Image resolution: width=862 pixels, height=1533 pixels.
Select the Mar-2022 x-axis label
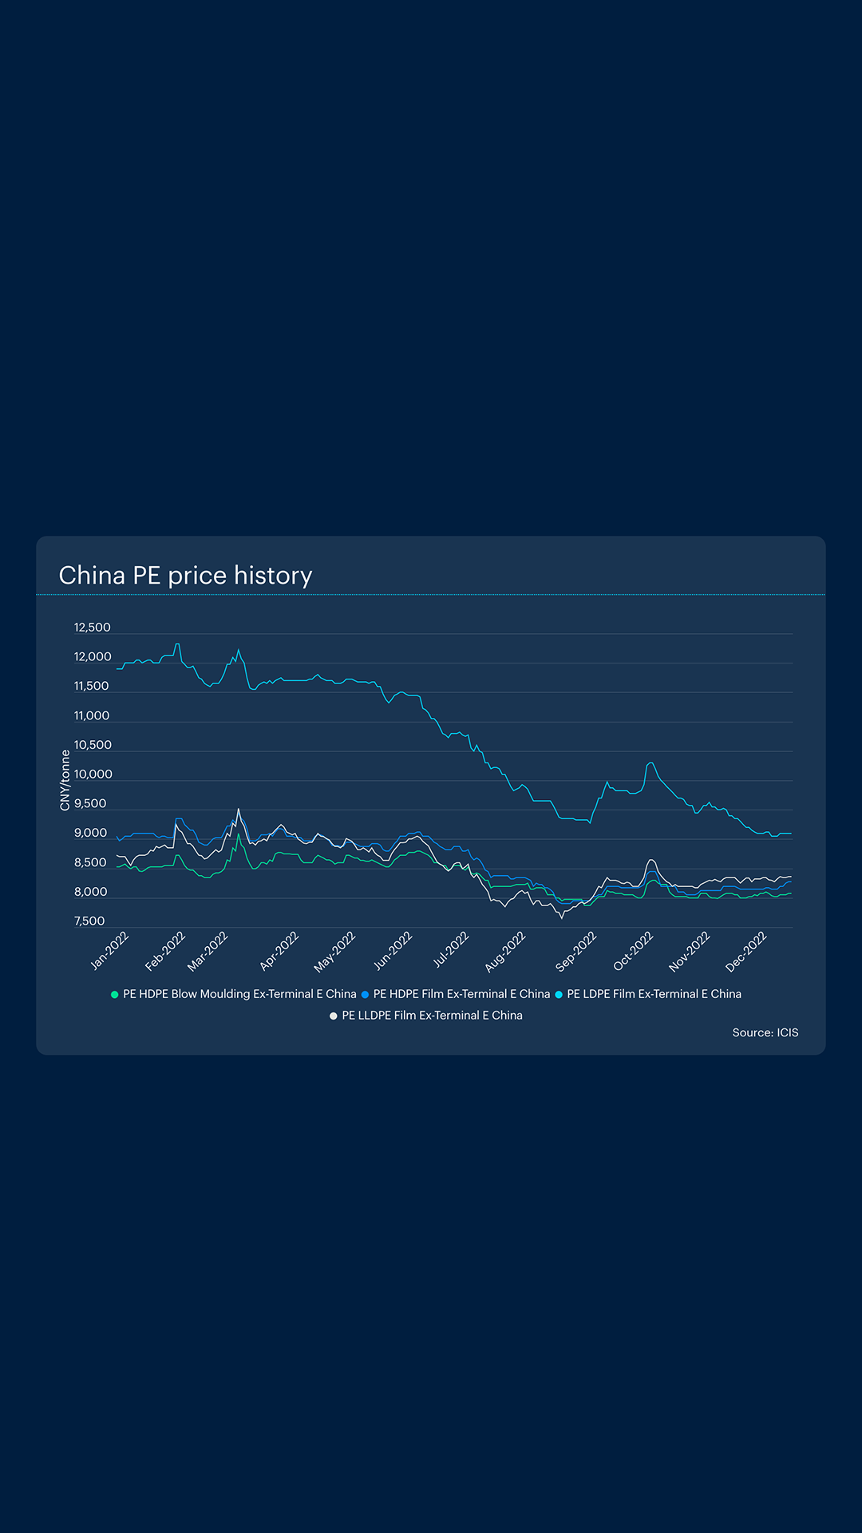tap(208, 951)
